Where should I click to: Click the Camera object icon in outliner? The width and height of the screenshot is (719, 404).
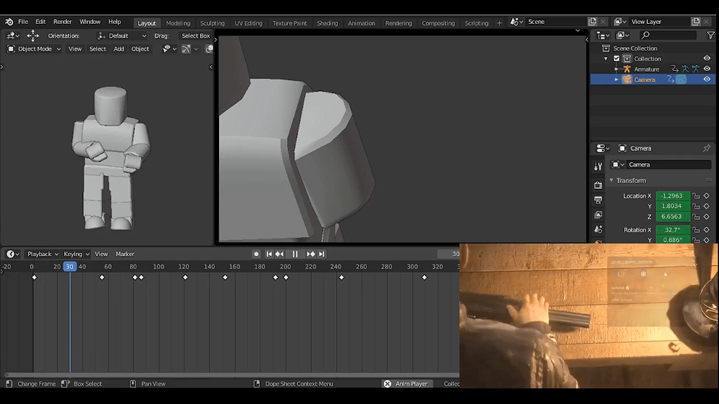(x=627, y=80)
